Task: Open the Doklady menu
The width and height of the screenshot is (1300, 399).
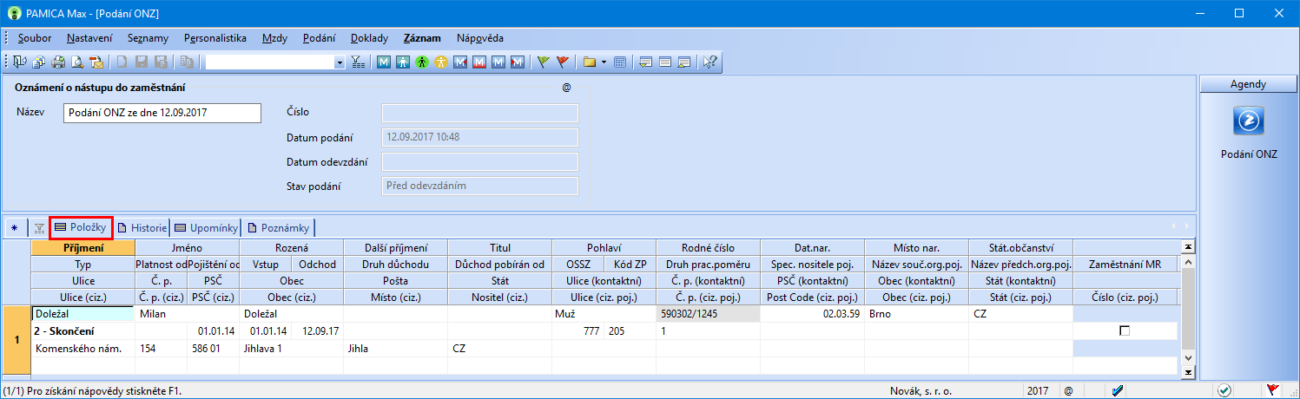Action: click(x=370, y=38)
